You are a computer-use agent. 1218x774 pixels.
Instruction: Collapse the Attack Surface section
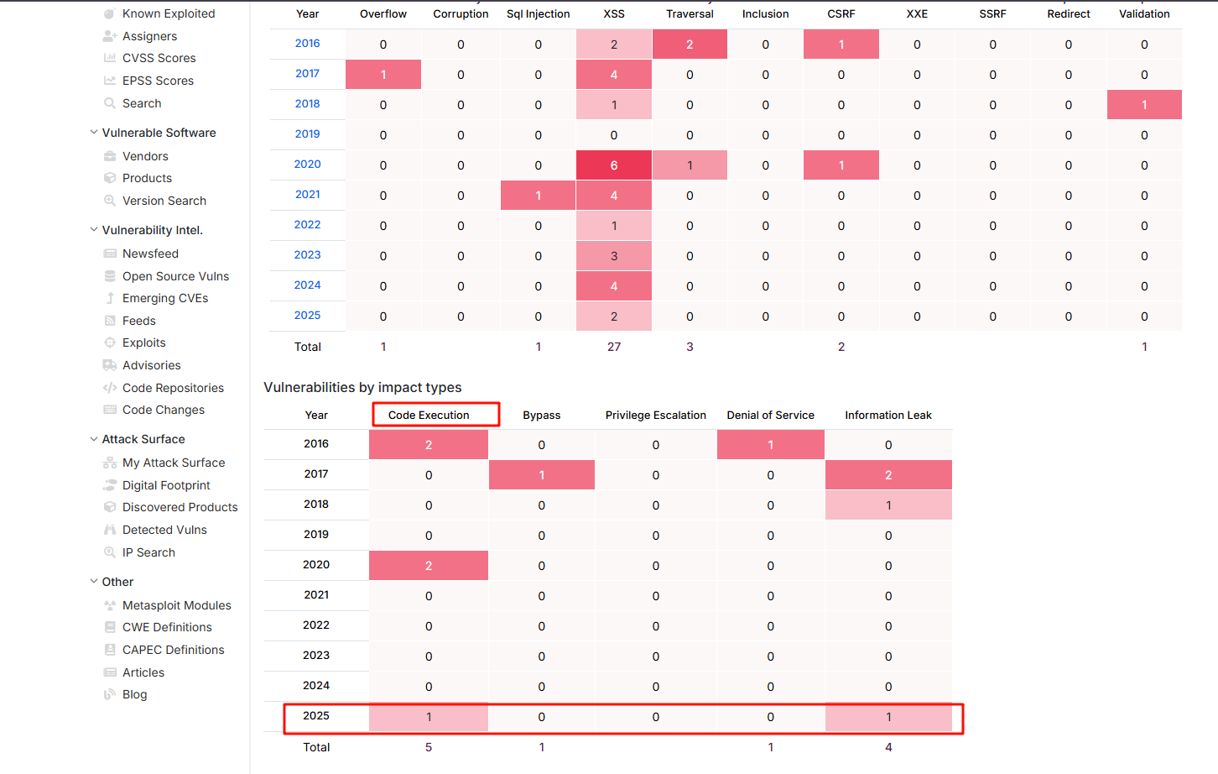(x=94, y=439)
